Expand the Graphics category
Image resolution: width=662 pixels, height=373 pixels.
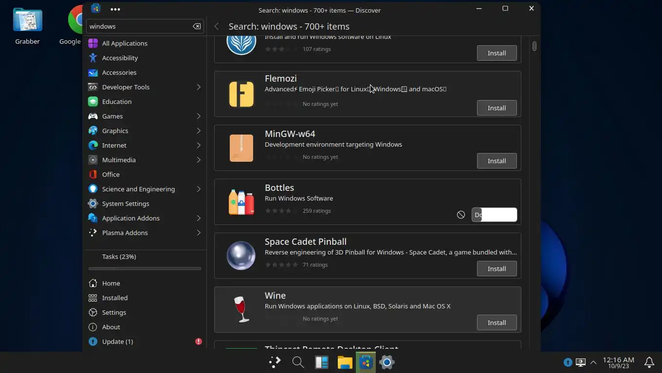(199, 131)
